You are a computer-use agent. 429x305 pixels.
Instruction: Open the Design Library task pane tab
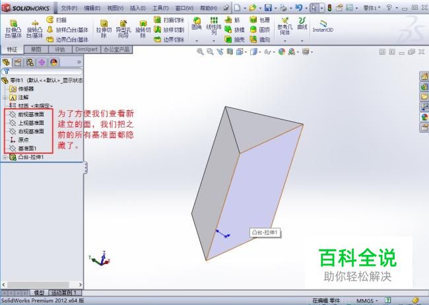[x=424, y=86]
